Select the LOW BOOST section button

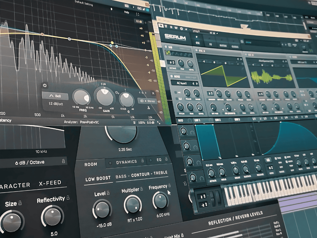coord(98,179)
